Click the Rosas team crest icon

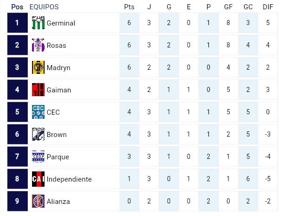click(38, 46)
